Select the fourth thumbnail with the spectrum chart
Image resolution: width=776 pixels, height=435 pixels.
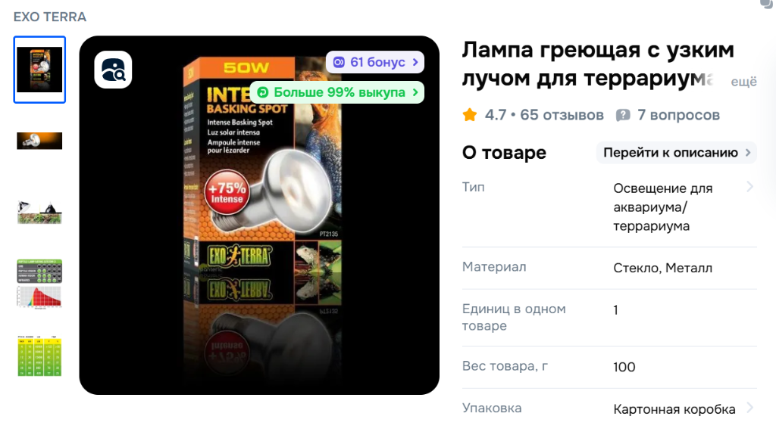[x=39, y=284]
